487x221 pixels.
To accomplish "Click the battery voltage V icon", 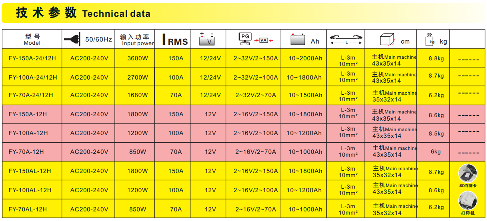I will (207, 39).
